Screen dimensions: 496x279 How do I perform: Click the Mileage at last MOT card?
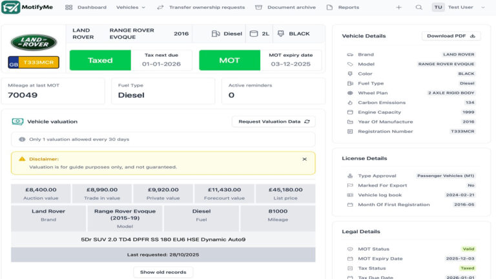(x=53, y=91)
